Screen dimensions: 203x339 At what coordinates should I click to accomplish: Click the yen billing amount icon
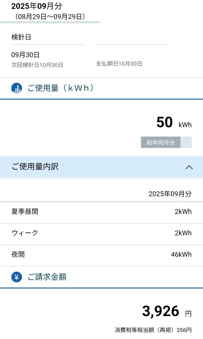pos(17,277)
